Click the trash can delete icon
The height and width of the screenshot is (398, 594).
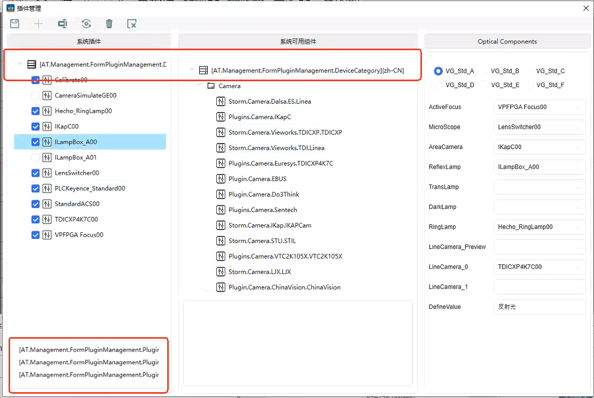coord(109,24)
